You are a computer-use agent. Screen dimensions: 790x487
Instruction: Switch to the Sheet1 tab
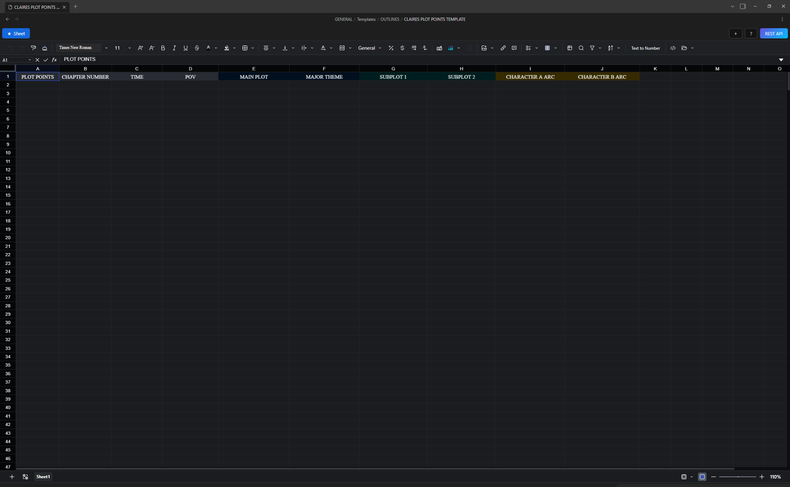point(43,477)
